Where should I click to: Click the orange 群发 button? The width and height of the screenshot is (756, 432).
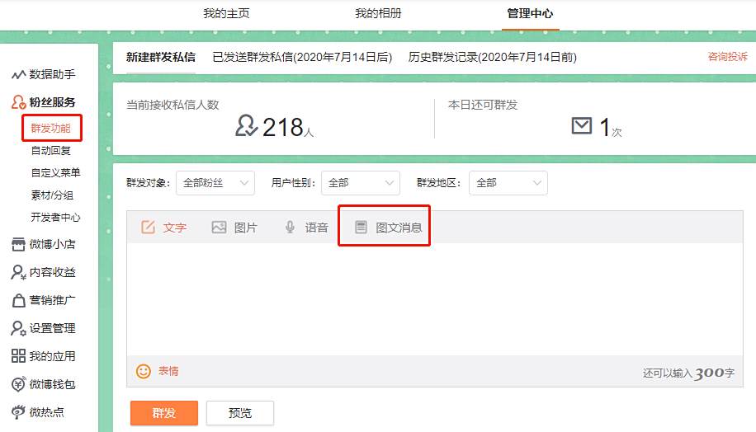(164, 413)
